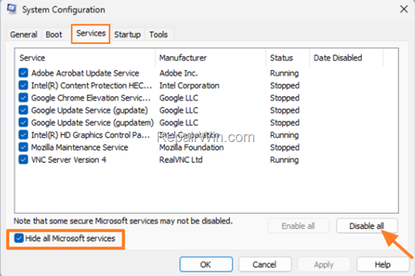
Task: Uncheck Adobe Acrobat Update Service checkbox
Action: (23, 73)
